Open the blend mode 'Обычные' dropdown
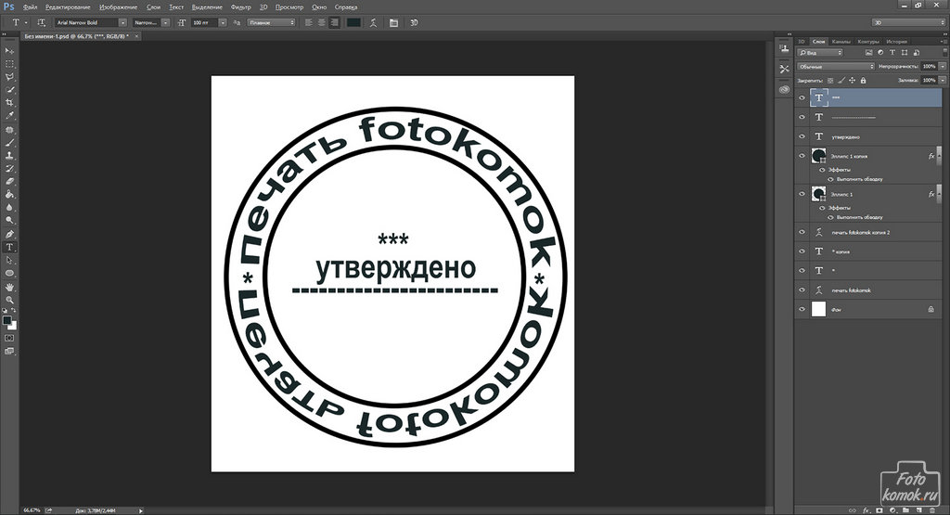Screen dimensions: 950x515 pyautogui.click(x=836, y=67)
